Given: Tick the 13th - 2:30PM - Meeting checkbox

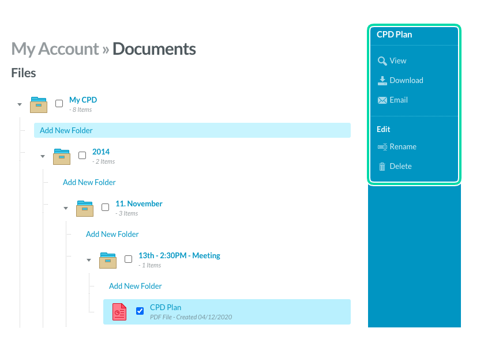Looking at the screenshot, I should click(129, 259).
